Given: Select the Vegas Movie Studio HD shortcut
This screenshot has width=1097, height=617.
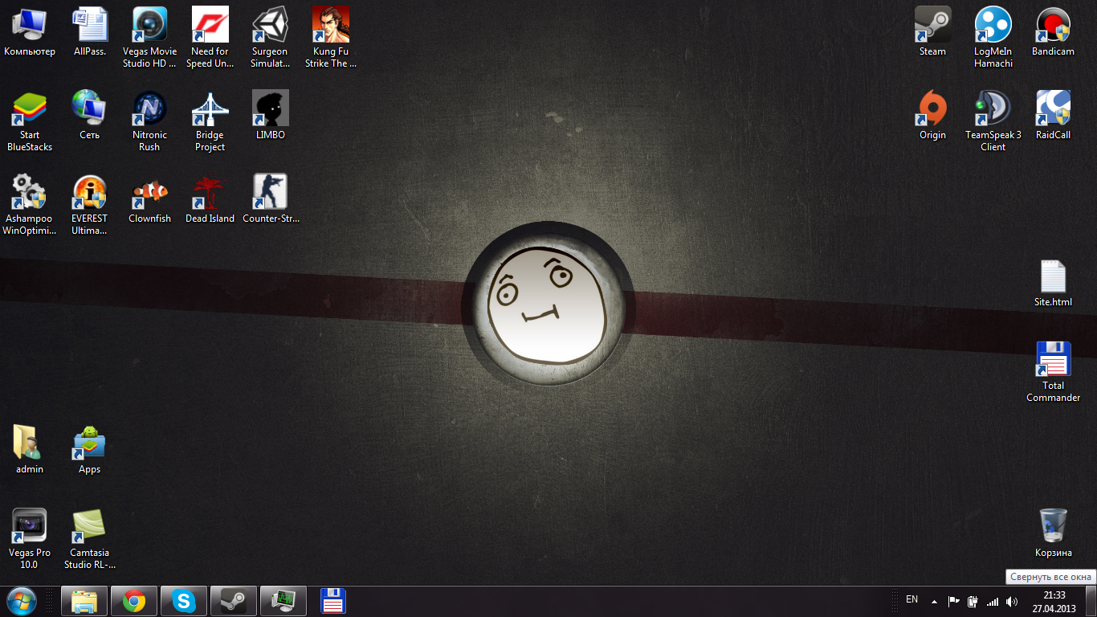Looking at the screenshot, I should (x=149, y=37).
